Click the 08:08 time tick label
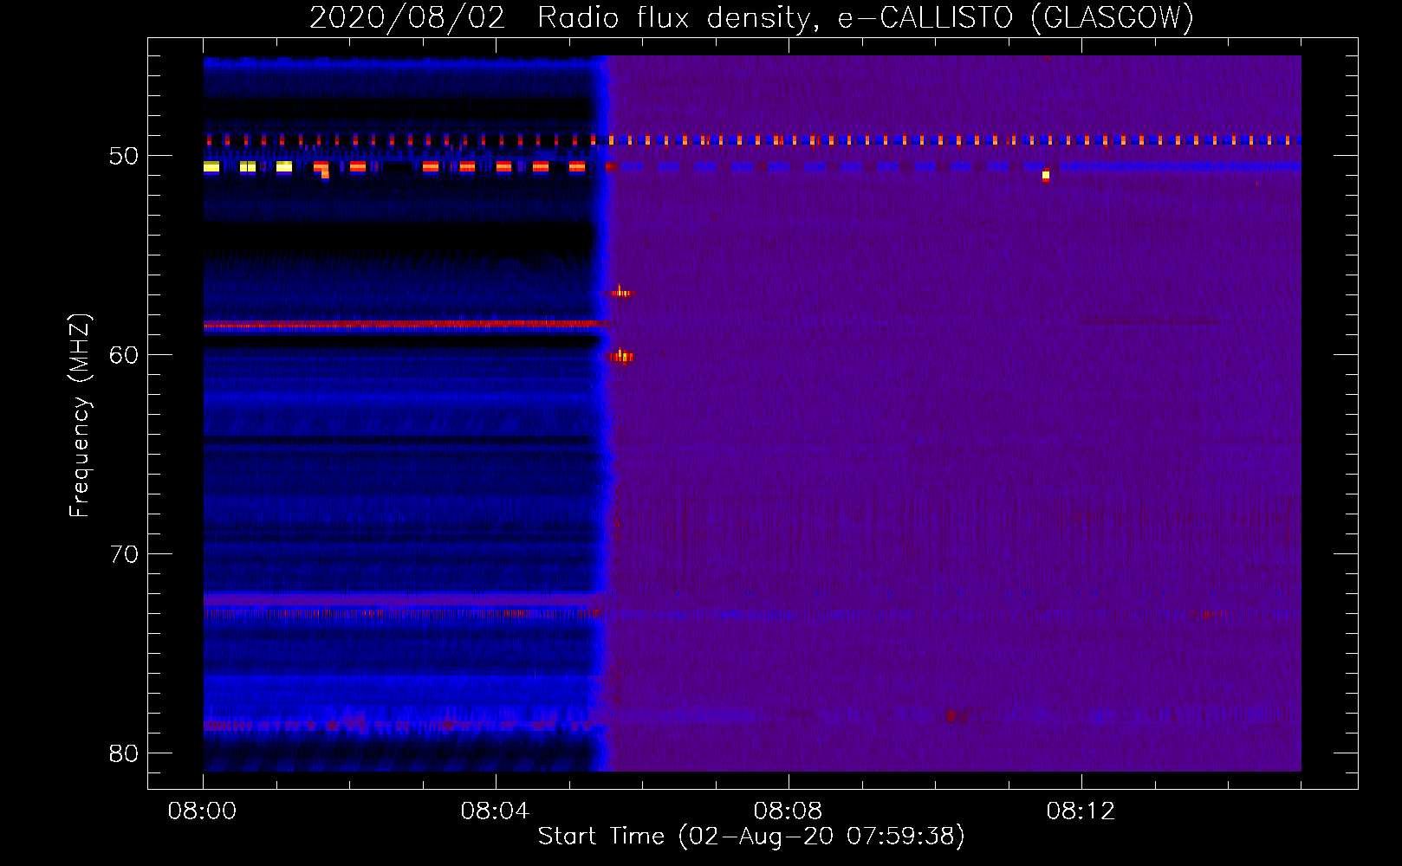Screen dimensions: 1402x866 pyautogui.click(x=788, y=811)
